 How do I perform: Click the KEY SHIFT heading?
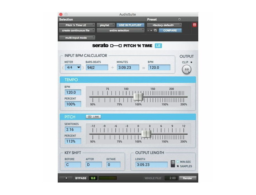(73, 153)
